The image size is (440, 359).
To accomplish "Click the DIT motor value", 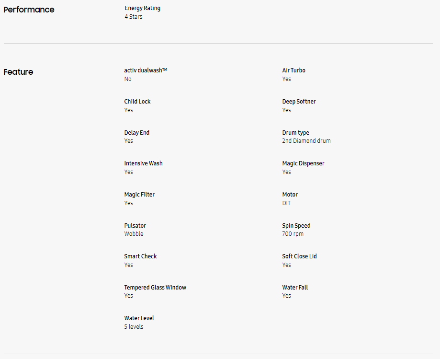I will coord(286,203).
